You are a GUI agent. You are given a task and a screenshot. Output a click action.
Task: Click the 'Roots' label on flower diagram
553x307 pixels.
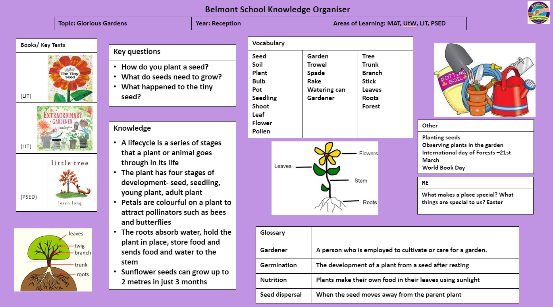coord(370,203)
